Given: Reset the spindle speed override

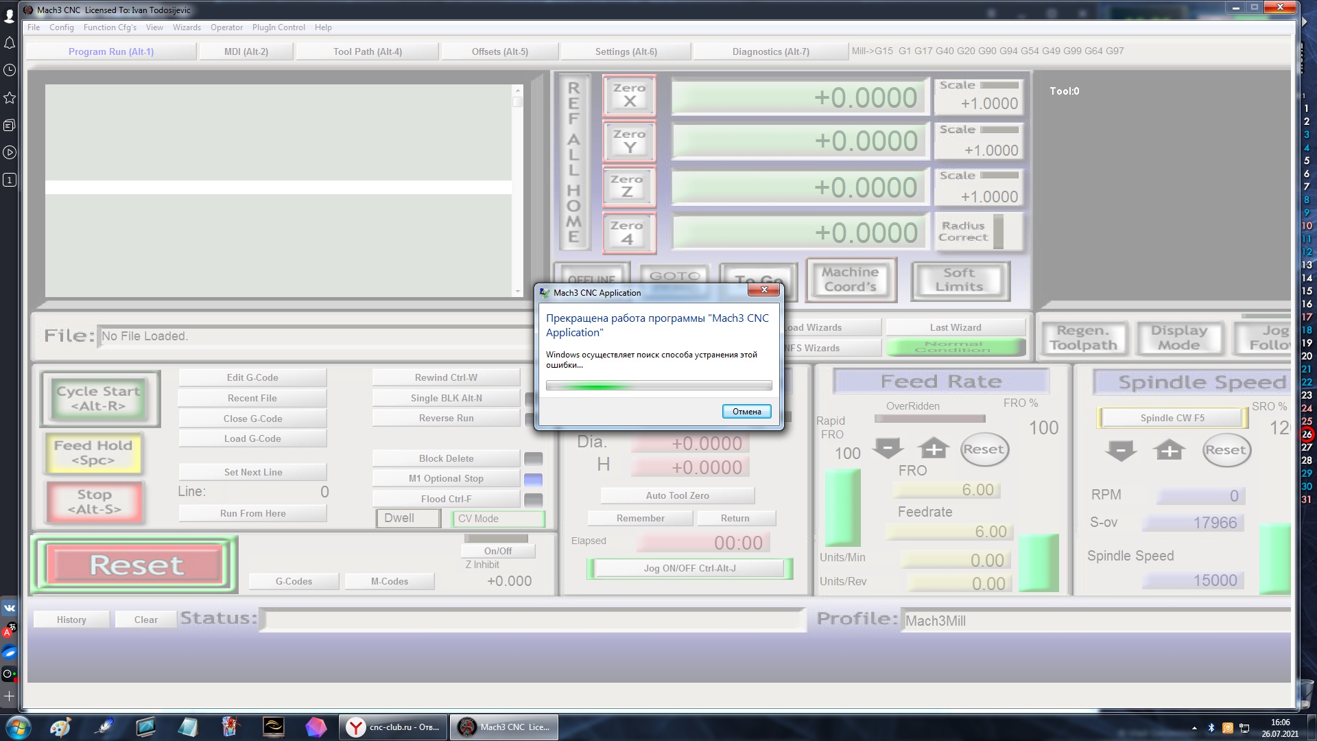Looking at the screenshot, I should [x=1226, y=450].
